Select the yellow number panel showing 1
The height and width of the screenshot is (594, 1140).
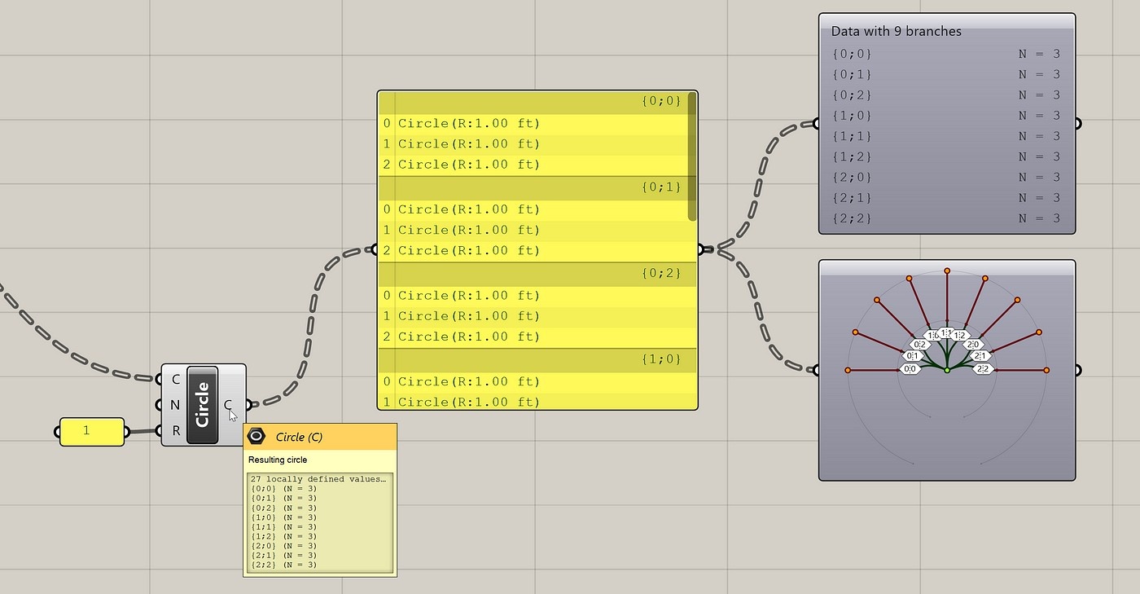click(x=92, y=432)
